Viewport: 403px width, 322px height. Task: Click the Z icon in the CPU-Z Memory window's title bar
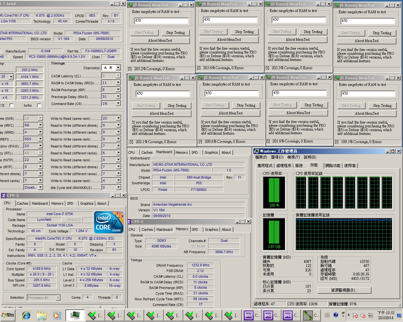pos(129,222)
